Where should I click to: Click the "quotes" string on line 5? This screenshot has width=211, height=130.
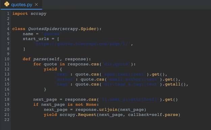click(x=52, y=34)
